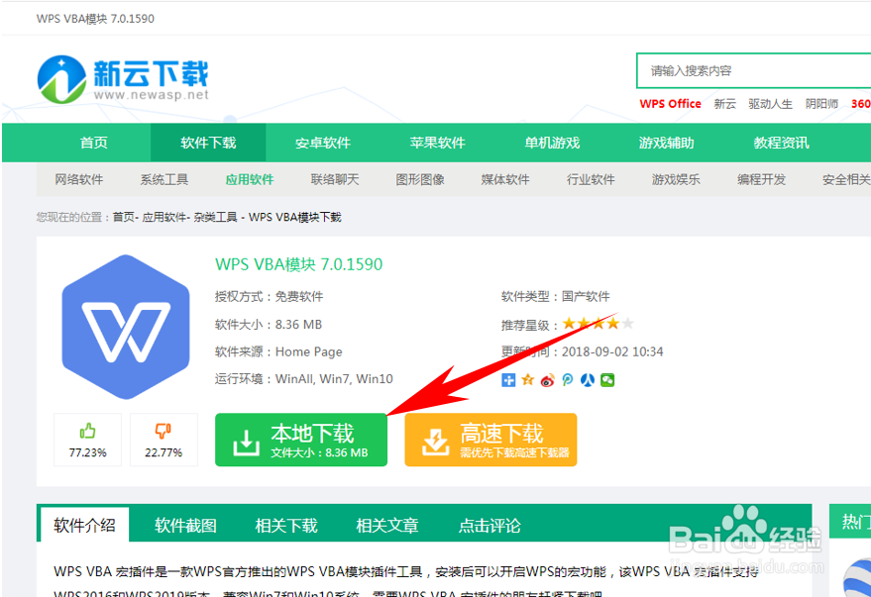Image resolution: width=871 pixels, height=597 pixels.
Task: Click the WPS Office link top right
Action: click(670, 103)
